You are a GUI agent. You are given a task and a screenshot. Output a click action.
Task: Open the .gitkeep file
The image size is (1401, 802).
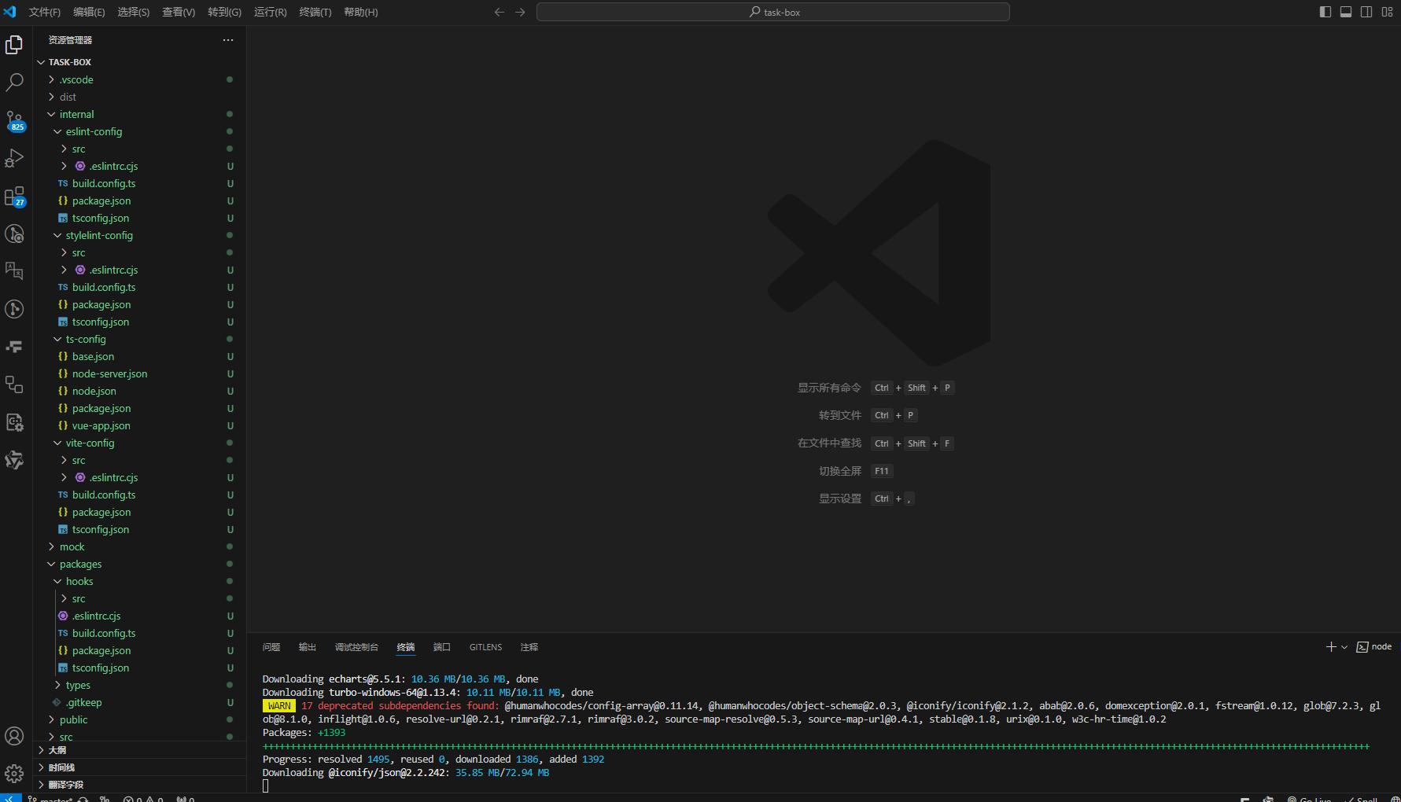(x=140, y=702)
